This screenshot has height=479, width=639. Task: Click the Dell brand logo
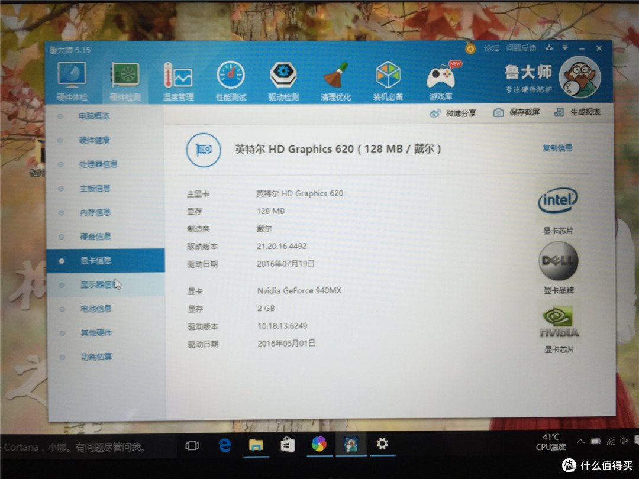[559, 261]
